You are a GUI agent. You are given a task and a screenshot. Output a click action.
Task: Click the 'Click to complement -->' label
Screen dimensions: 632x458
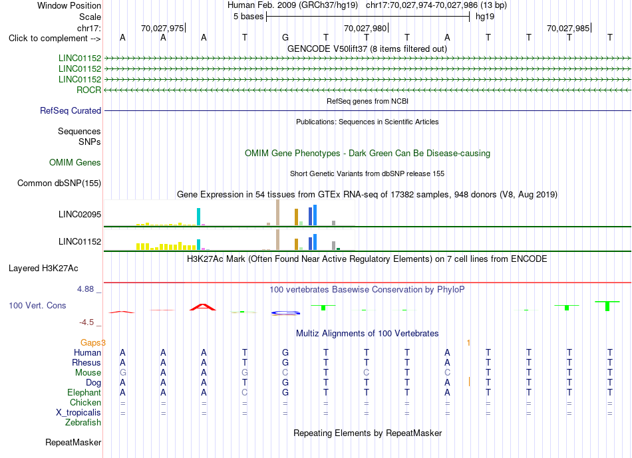(x=55, y=39)
